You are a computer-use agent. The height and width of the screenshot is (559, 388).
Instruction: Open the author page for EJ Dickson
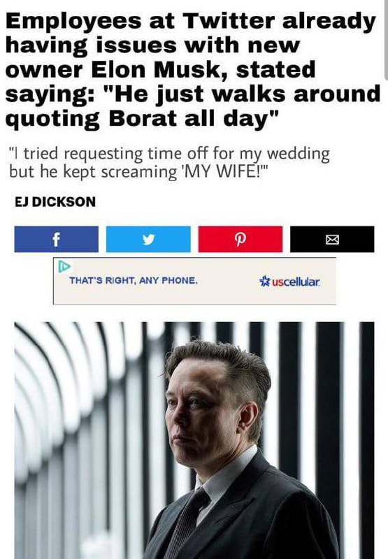pos(55,202)
